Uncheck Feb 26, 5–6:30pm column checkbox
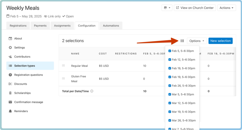The width and height of the screenshot is (242, 130). point(170,86)
